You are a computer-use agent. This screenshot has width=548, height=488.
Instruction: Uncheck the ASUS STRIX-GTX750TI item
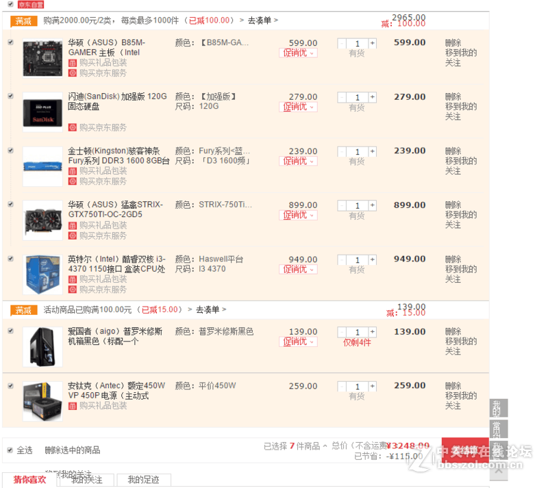(x=10, y=204)
